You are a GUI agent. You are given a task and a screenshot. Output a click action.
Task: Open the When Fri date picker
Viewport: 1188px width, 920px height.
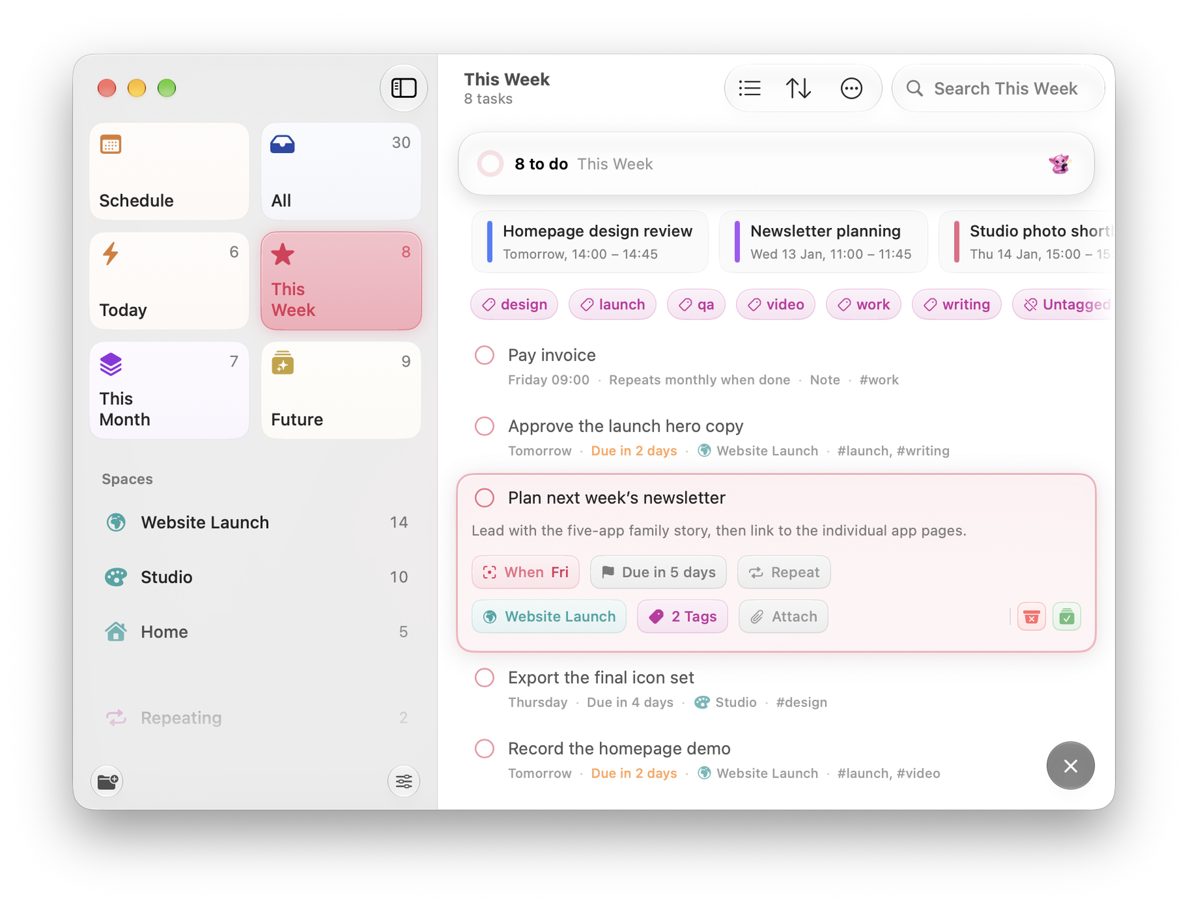coord(525,572)
